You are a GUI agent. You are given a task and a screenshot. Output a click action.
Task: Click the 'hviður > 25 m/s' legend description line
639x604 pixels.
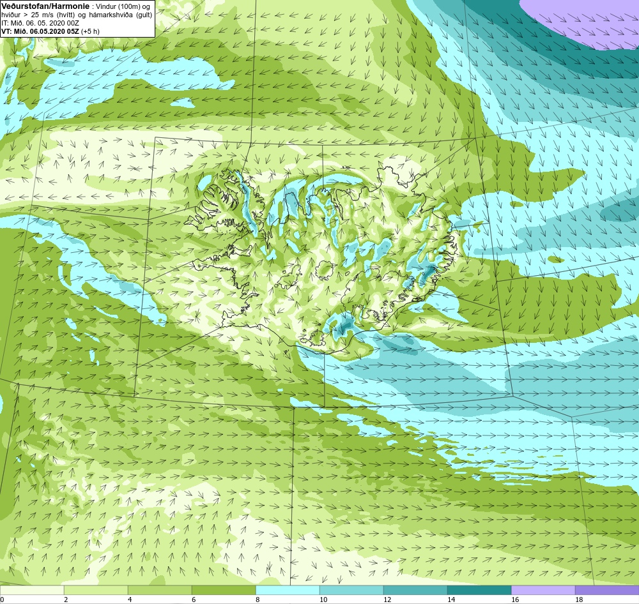coord(77,15)
